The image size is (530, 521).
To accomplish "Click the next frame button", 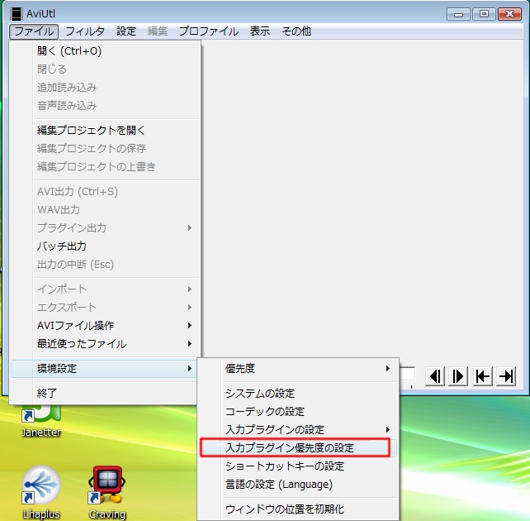I will (459, 376).
